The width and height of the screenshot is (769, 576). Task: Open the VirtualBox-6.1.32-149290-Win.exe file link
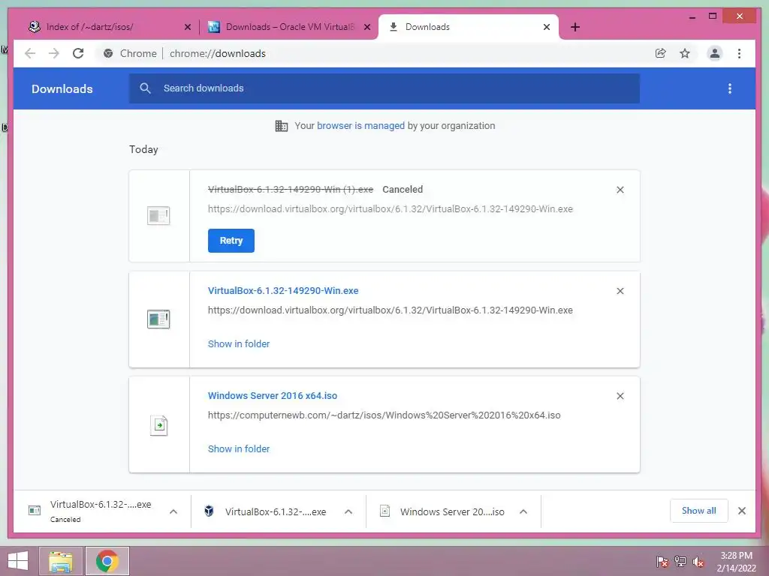coord(283,290)
